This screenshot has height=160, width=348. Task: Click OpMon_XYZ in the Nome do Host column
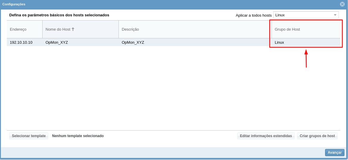[57, 43]
